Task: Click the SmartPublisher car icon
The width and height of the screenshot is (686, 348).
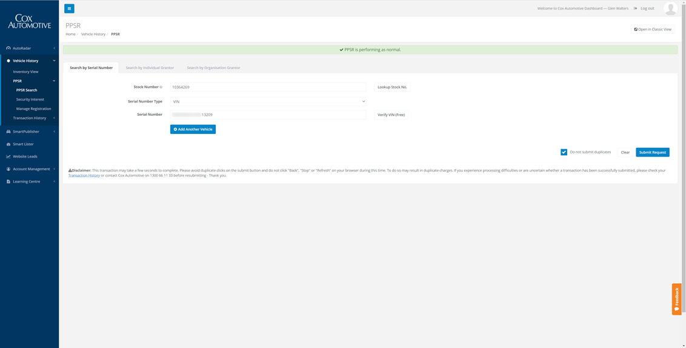Action: [x=8, y=132]
